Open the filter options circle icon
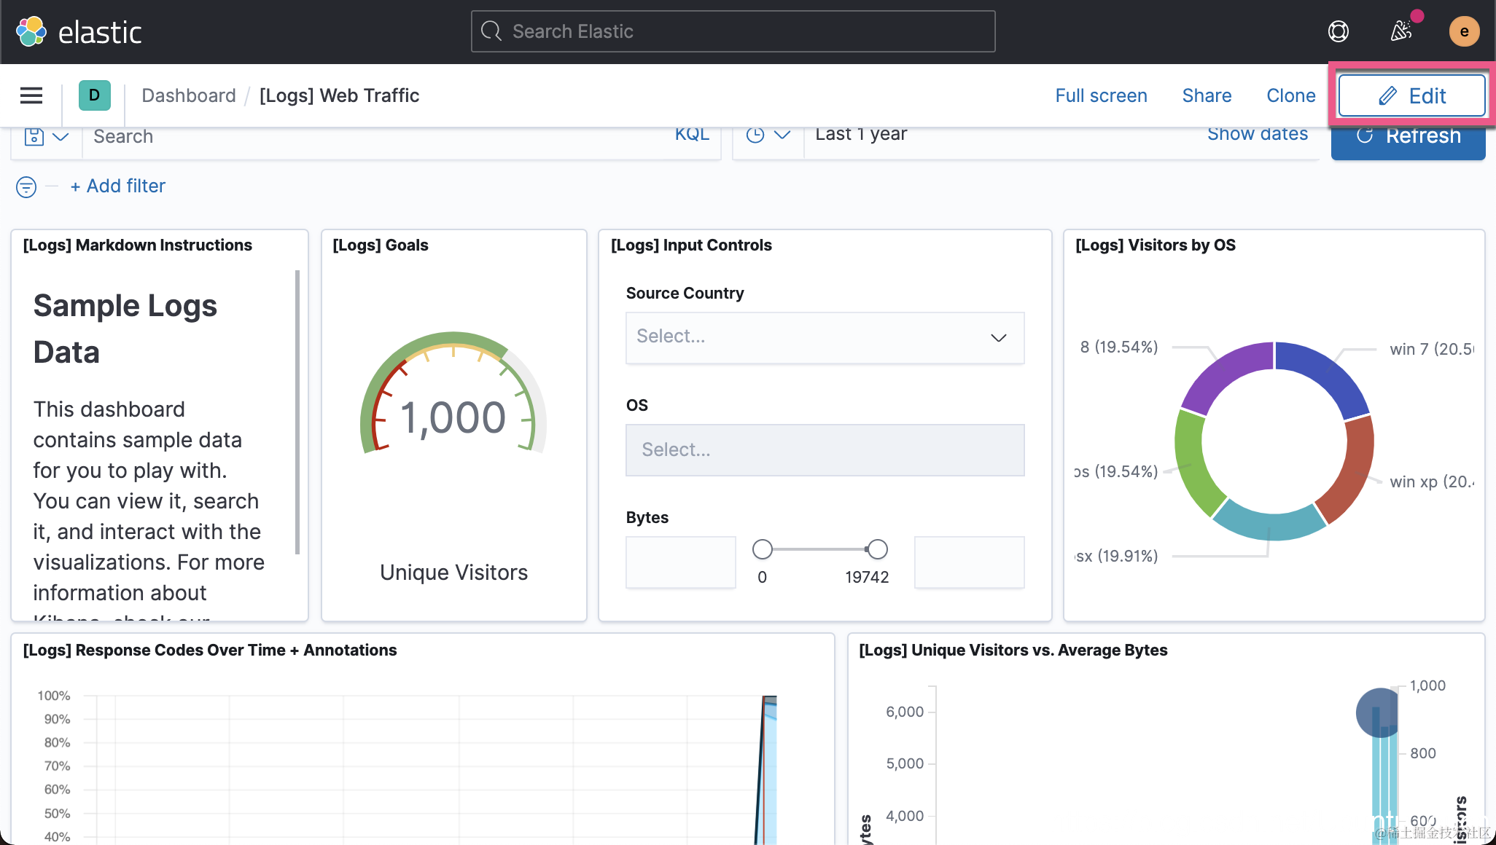The height and width of the screenshot is (845, 1496). [x=26, y=187]
